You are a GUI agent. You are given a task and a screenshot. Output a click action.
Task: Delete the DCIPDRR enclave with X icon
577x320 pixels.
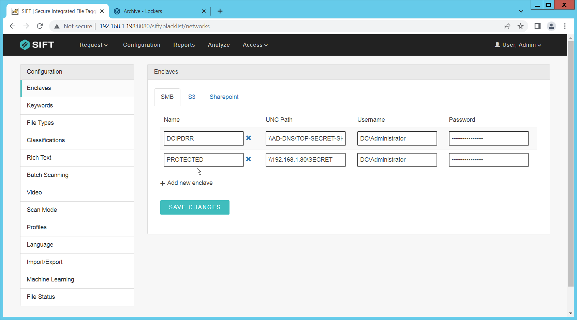click(x=249, y=138)
